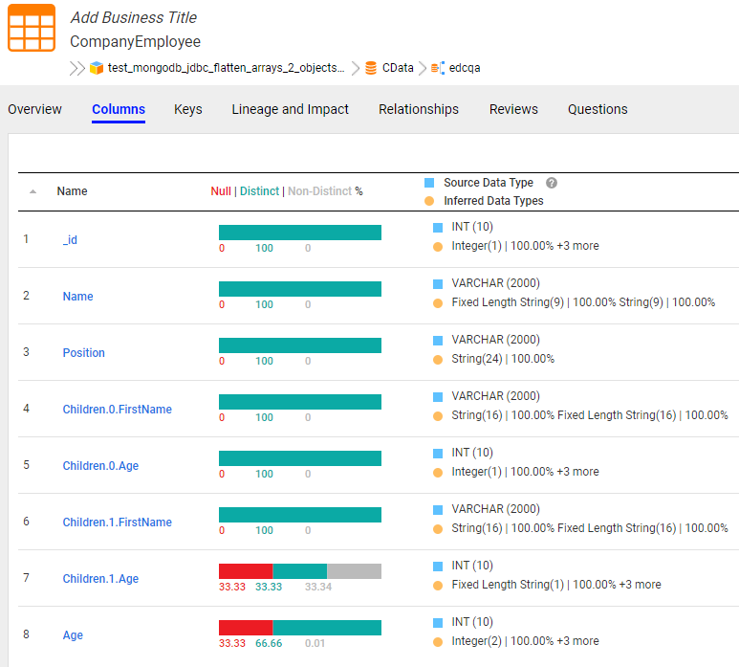Open the Overview tab
The height and width of the screenshot is (667, 739).
click(x=34, y=109)
